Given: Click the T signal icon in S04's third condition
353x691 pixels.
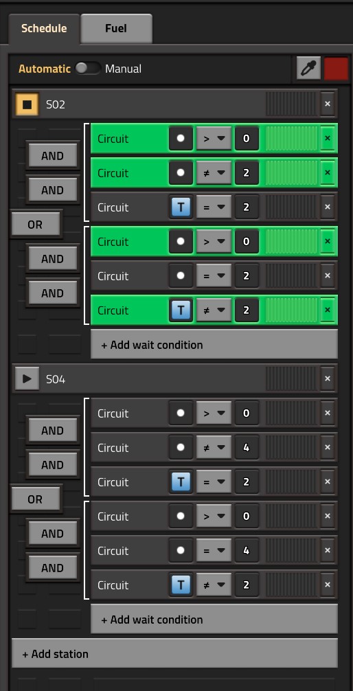Looking at the screenshot, I should [181, 482].
